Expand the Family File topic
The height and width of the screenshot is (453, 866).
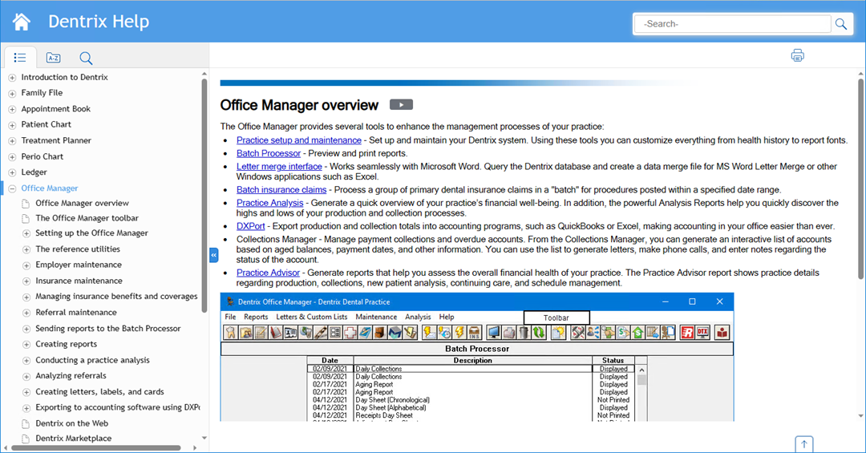pos(12,93)
